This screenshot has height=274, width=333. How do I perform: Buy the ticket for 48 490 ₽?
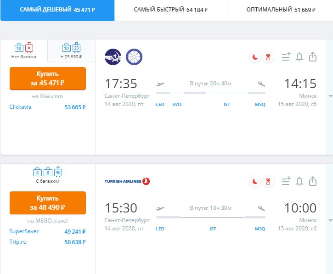(x=48, y=203)
